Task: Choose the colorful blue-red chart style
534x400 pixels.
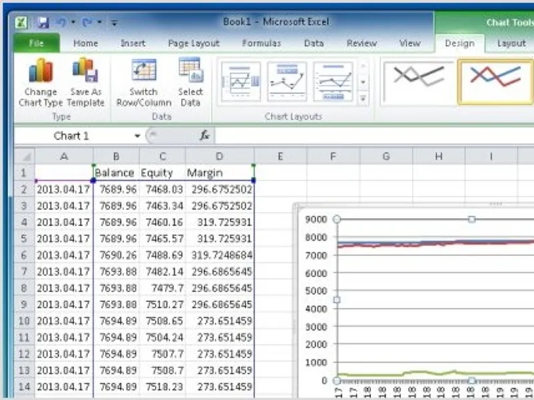Action: [495, 82]
